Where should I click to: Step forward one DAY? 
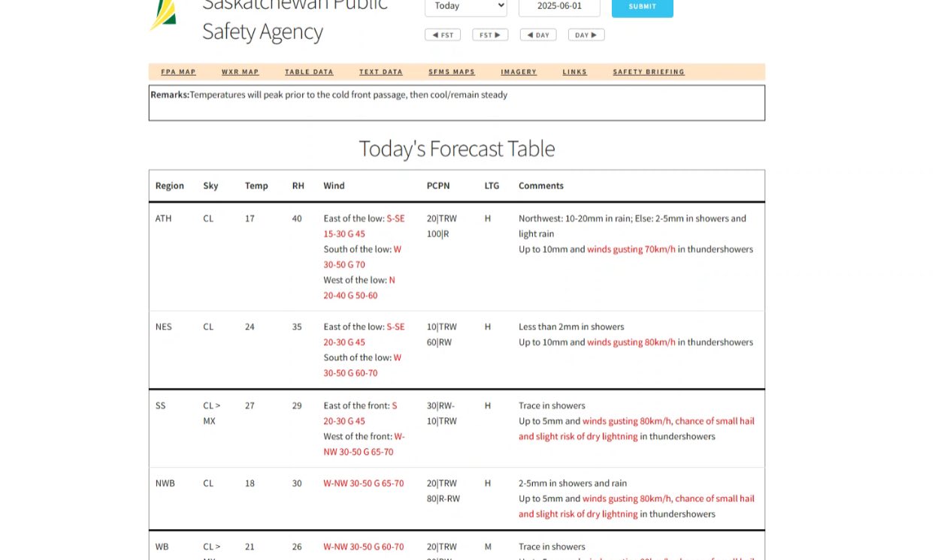(x=586, y=35)
